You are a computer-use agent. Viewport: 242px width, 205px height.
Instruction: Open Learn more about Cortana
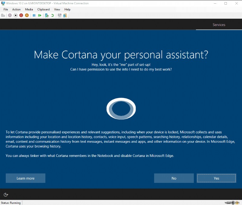pos(25,178)
